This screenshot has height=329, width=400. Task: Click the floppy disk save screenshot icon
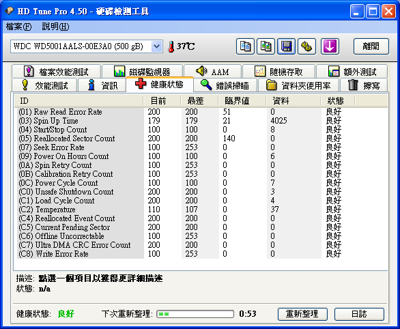point(286,46)
